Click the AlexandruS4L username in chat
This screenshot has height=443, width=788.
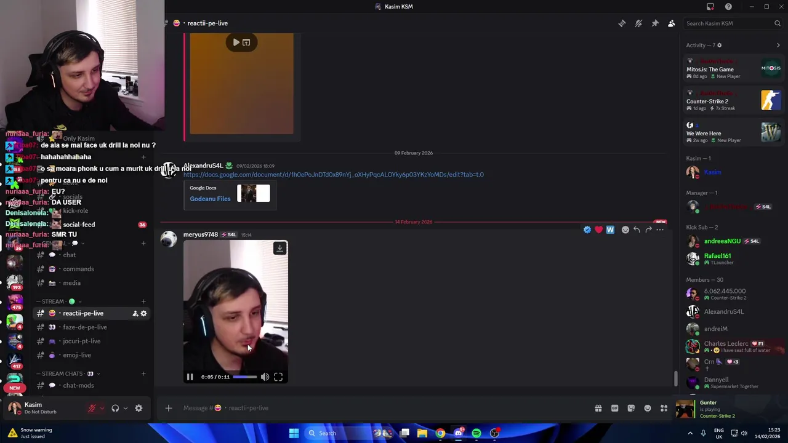(203, 166)
